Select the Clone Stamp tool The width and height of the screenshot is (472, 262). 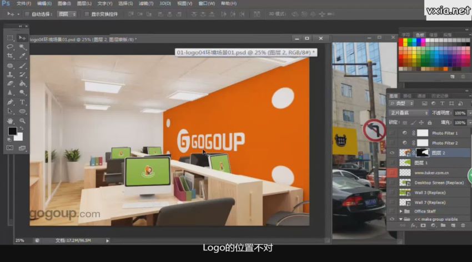tap(10, 74)
